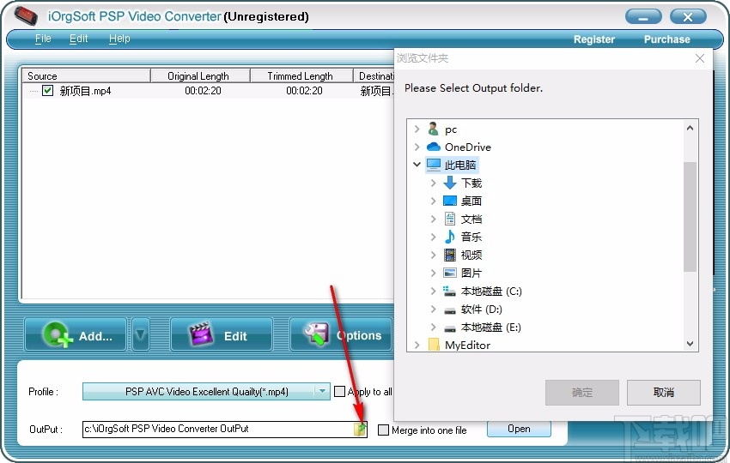Click the Edit video button
This screenshot has height=463, width=730.
pos(222,334)
